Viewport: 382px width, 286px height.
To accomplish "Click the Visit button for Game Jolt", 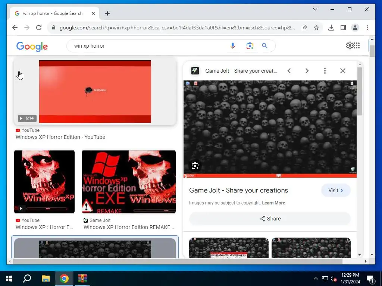I will (x=336, y=190).
